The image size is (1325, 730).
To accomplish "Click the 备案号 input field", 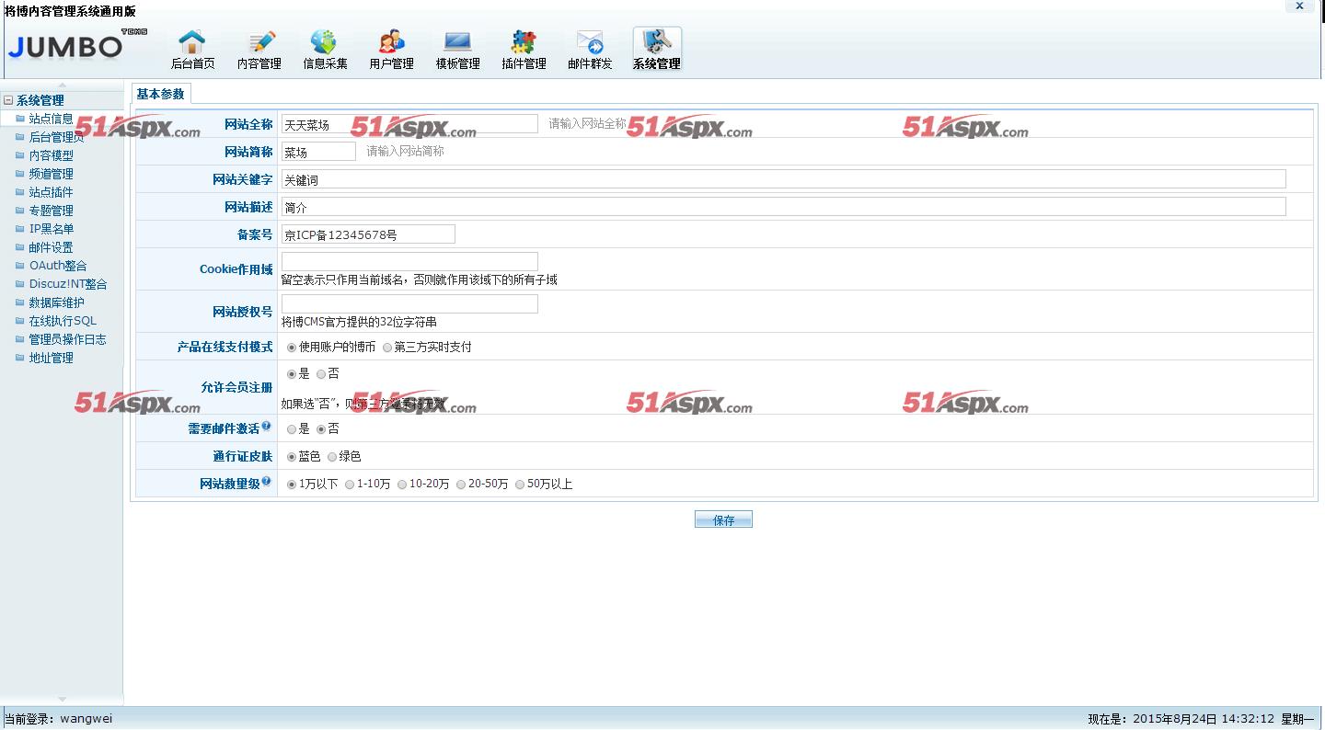I will tap(368, 234).
